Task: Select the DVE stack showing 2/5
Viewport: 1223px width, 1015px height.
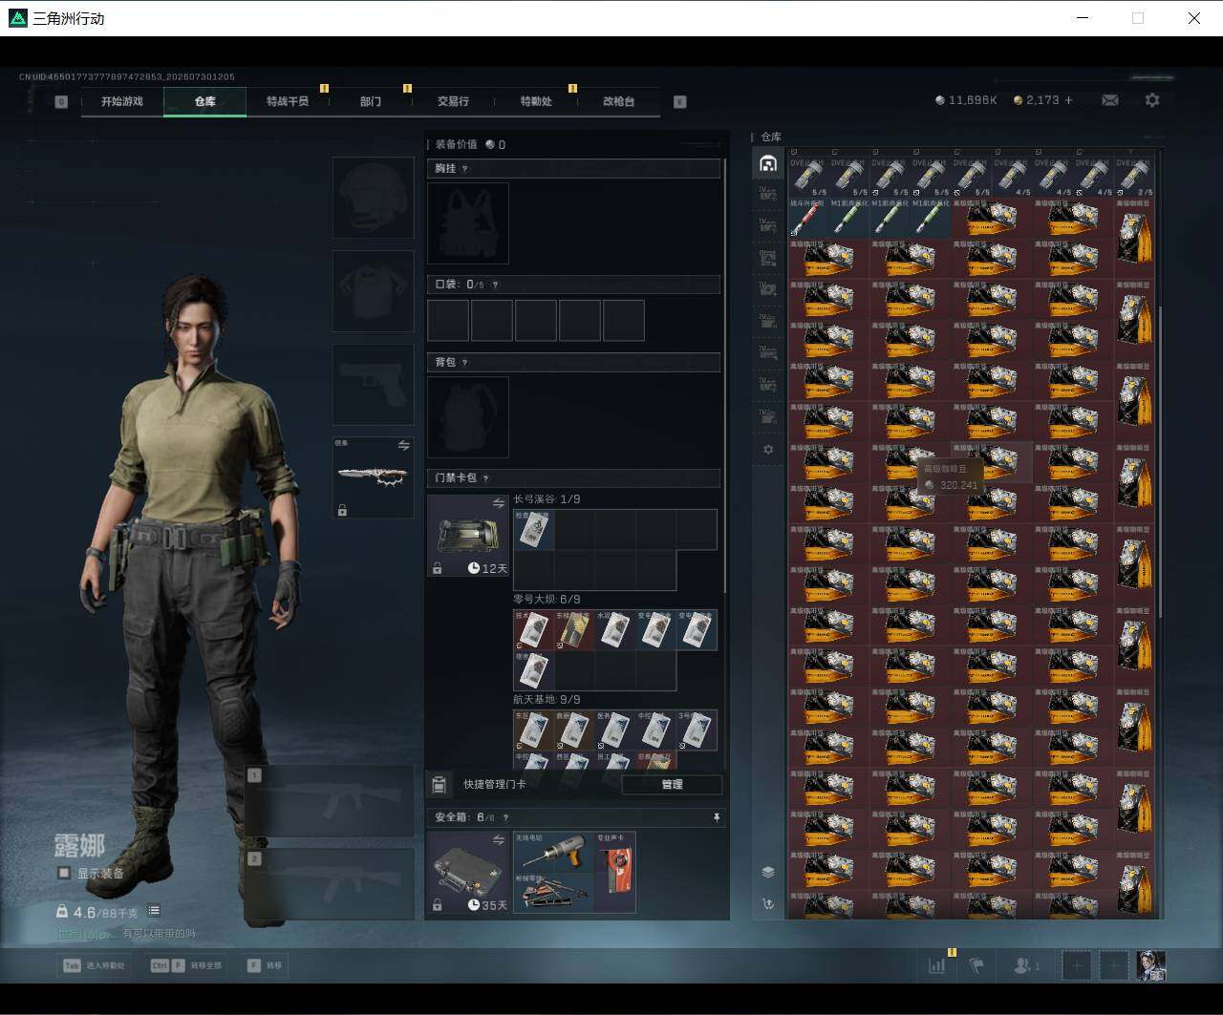Action: (x=1134, y=178)
